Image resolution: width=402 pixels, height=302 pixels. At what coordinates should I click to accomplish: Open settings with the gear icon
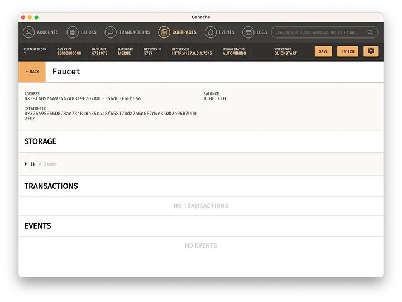[371, 51]
